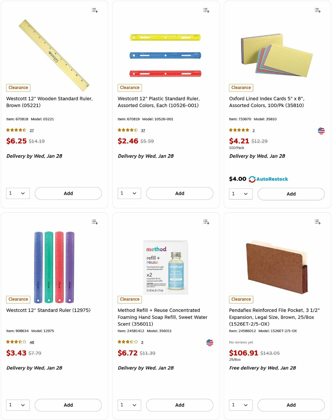Open quantity dropdown for Oxford index cards
The height and width of the screenshot is (420, 332).
tap(240, 194)
